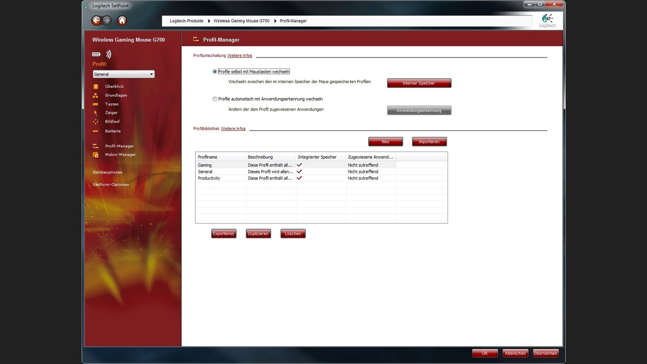Click the Interner Speicher button
647x364 pixels.
(x=419, y=83)
